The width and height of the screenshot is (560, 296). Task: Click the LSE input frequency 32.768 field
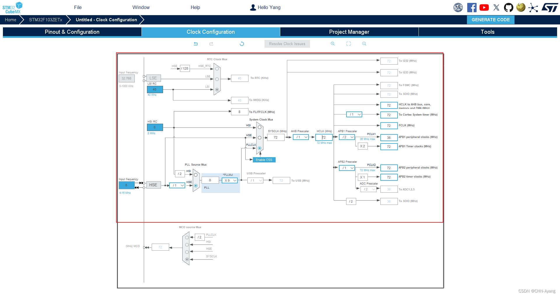tap(127, 78)
